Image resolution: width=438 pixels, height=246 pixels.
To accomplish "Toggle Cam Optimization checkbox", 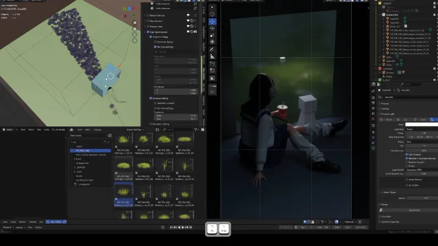I will 148,32.
